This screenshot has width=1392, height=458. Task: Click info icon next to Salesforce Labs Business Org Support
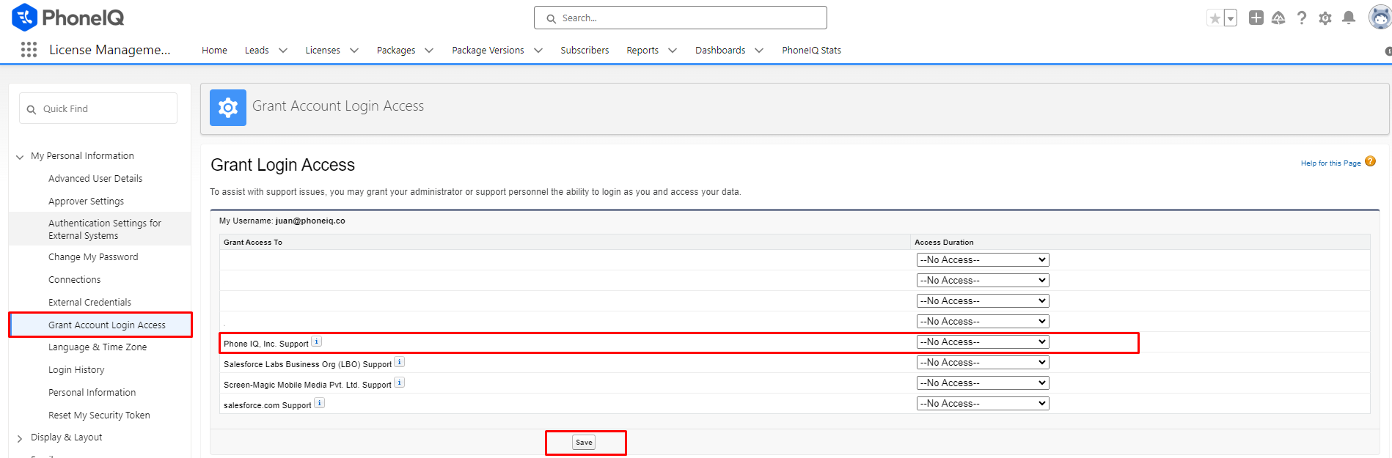pos(400,362)
